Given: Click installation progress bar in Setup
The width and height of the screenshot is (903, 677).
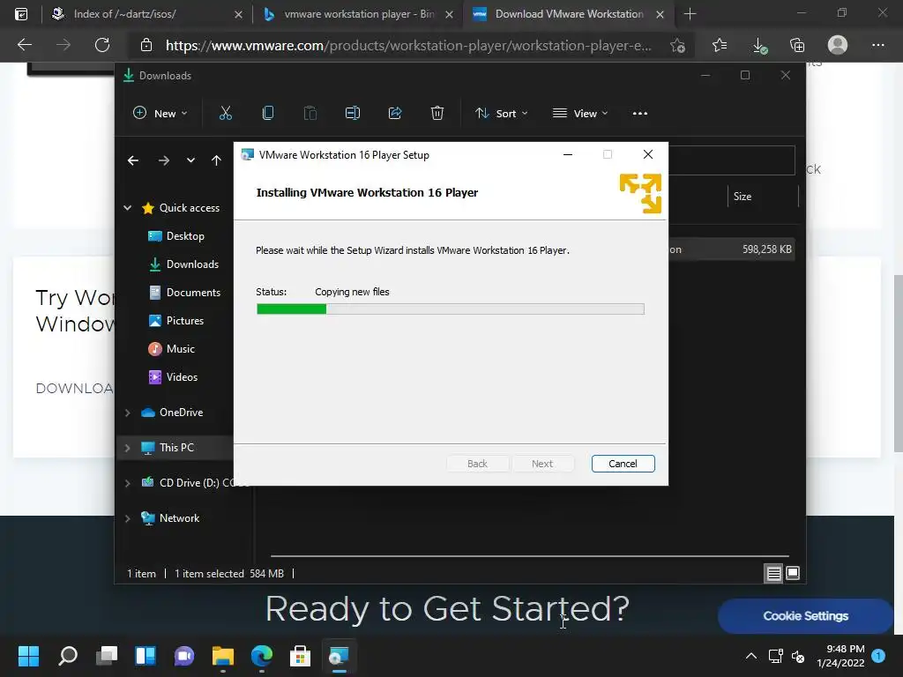Looking at the screenshot, I should click(451, 309).
